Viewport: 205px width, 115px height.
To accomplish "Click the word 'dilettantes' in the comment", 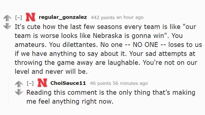I will [x=80, y=45].
